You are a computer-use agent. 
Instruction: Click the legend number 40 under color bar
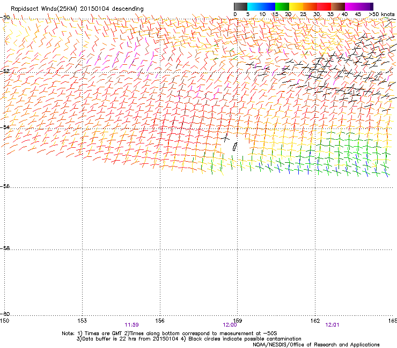pos(344,14)
